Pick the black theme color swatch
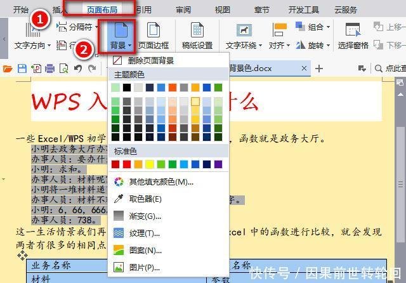This screenshot has height=283, width=406. 127,88
